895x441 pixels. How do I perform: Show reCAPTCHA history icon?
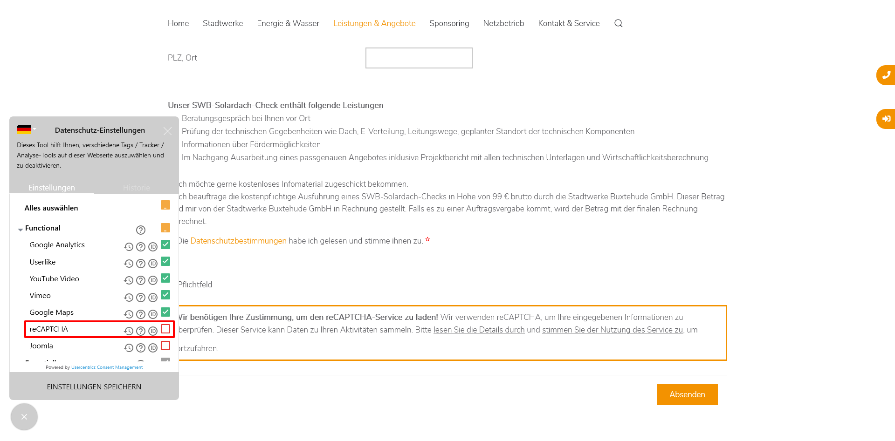point(129,331)
